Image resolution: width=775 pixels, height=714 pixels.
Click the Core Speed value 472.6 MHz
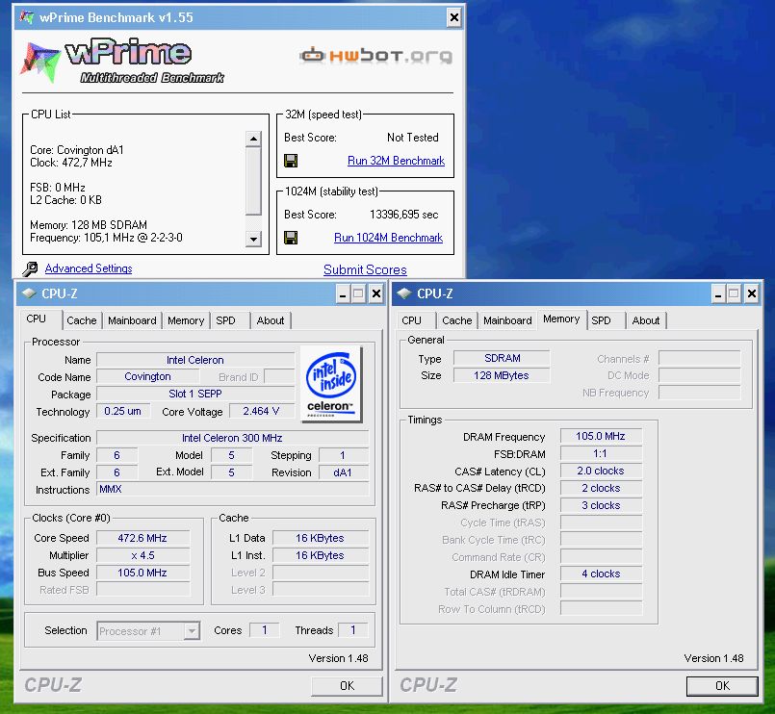(x=142, y=538)
